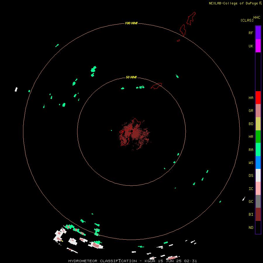The height and width of the screenshot is (263, 263).
Task: Click the GR legend color swatch
Action: tap(258, 111)
